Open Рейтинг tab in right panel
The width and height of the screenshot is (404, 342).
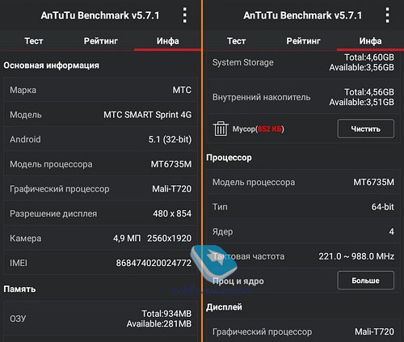(303, 41)
